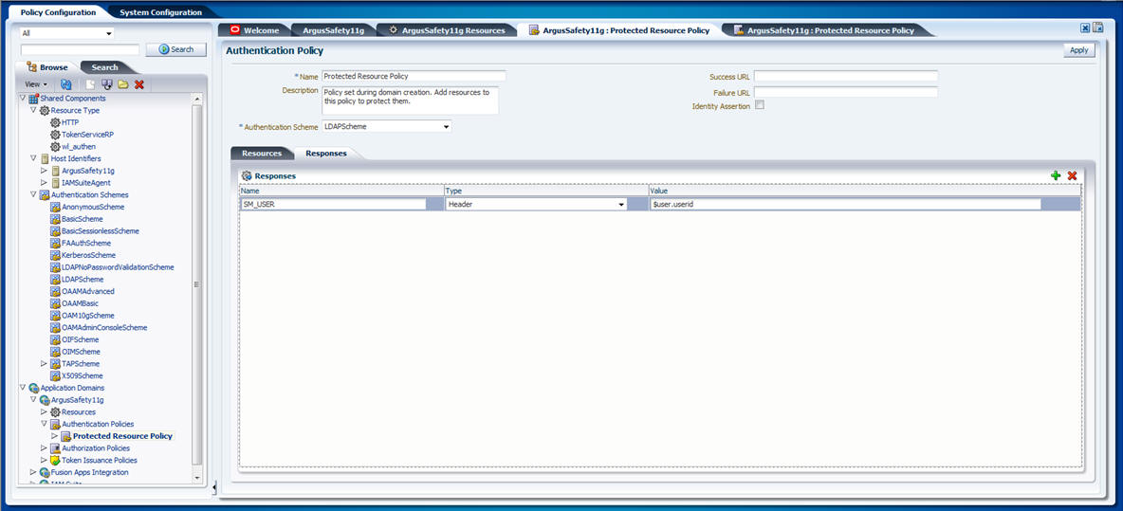1123x511 pixels.
Task: Click the close all tabs icon at top right
Action: pos(1098,27)
